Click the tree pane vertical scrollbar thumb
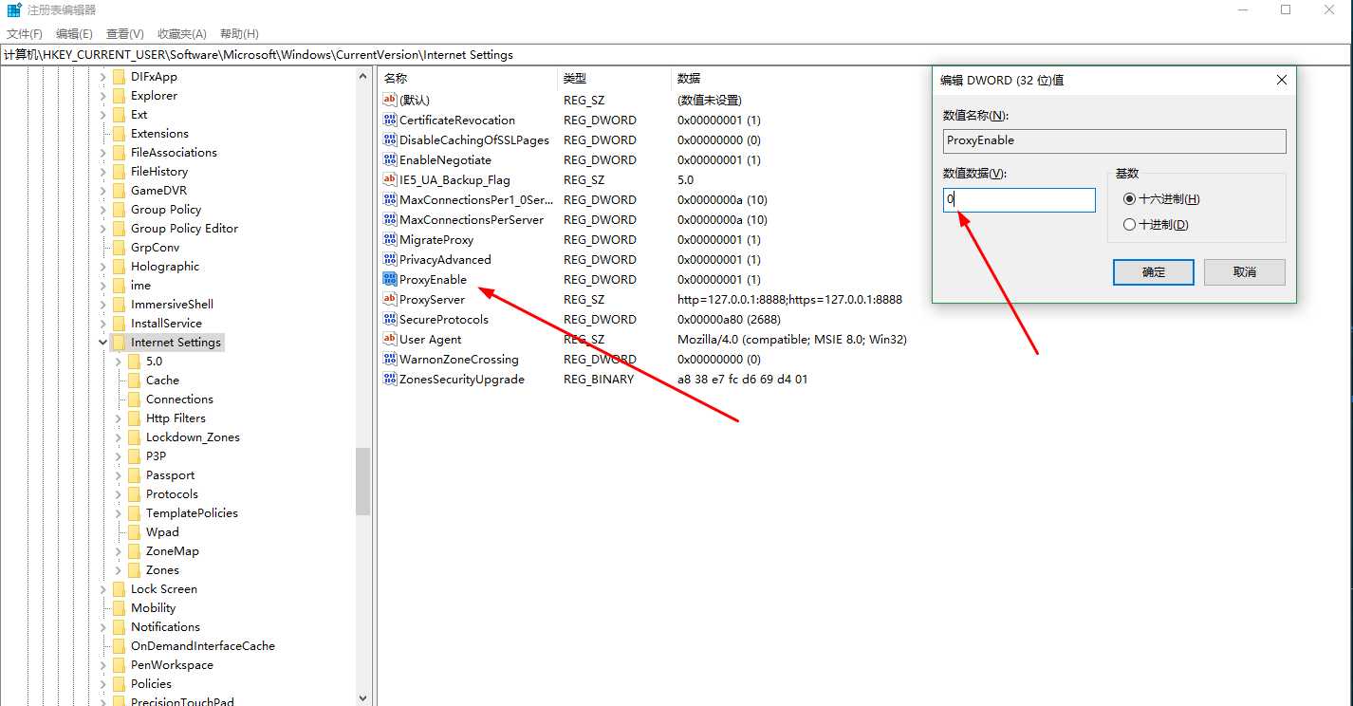This screenshot has width=1353, height=706. point(362,481)
